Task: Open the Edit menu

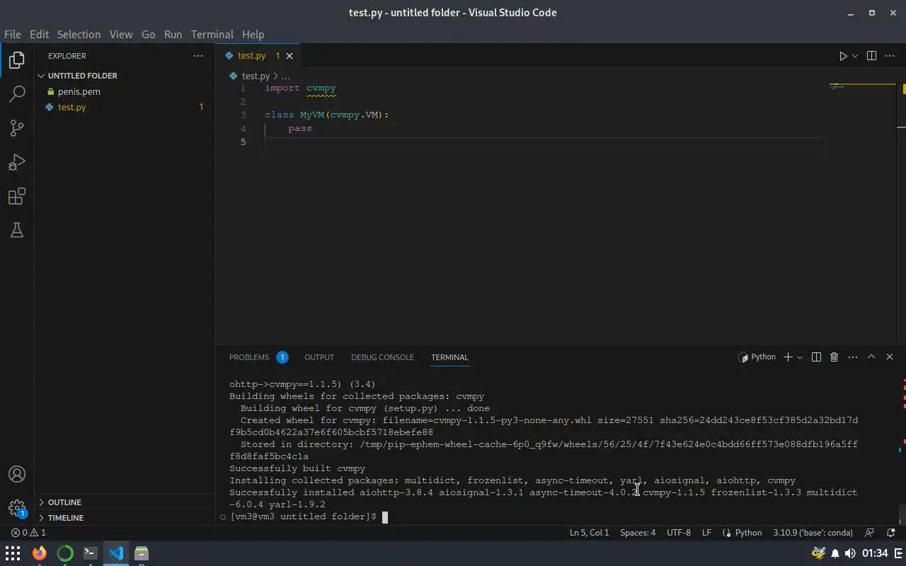Action: coord(39,34)
